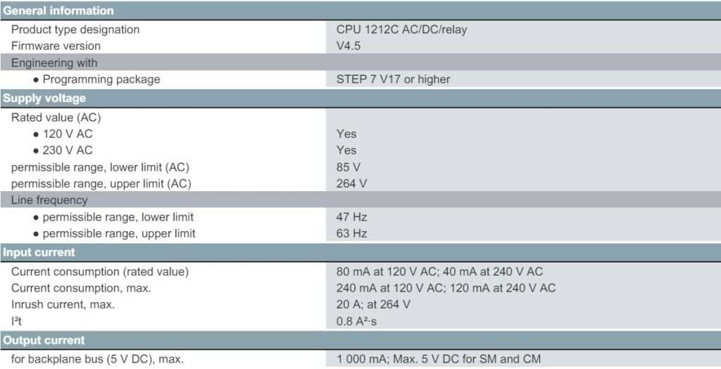Click the 264 V upper limit value
The width and height of the screenshot is (721, 369).
pyautogui.click(x=351, y=183)
